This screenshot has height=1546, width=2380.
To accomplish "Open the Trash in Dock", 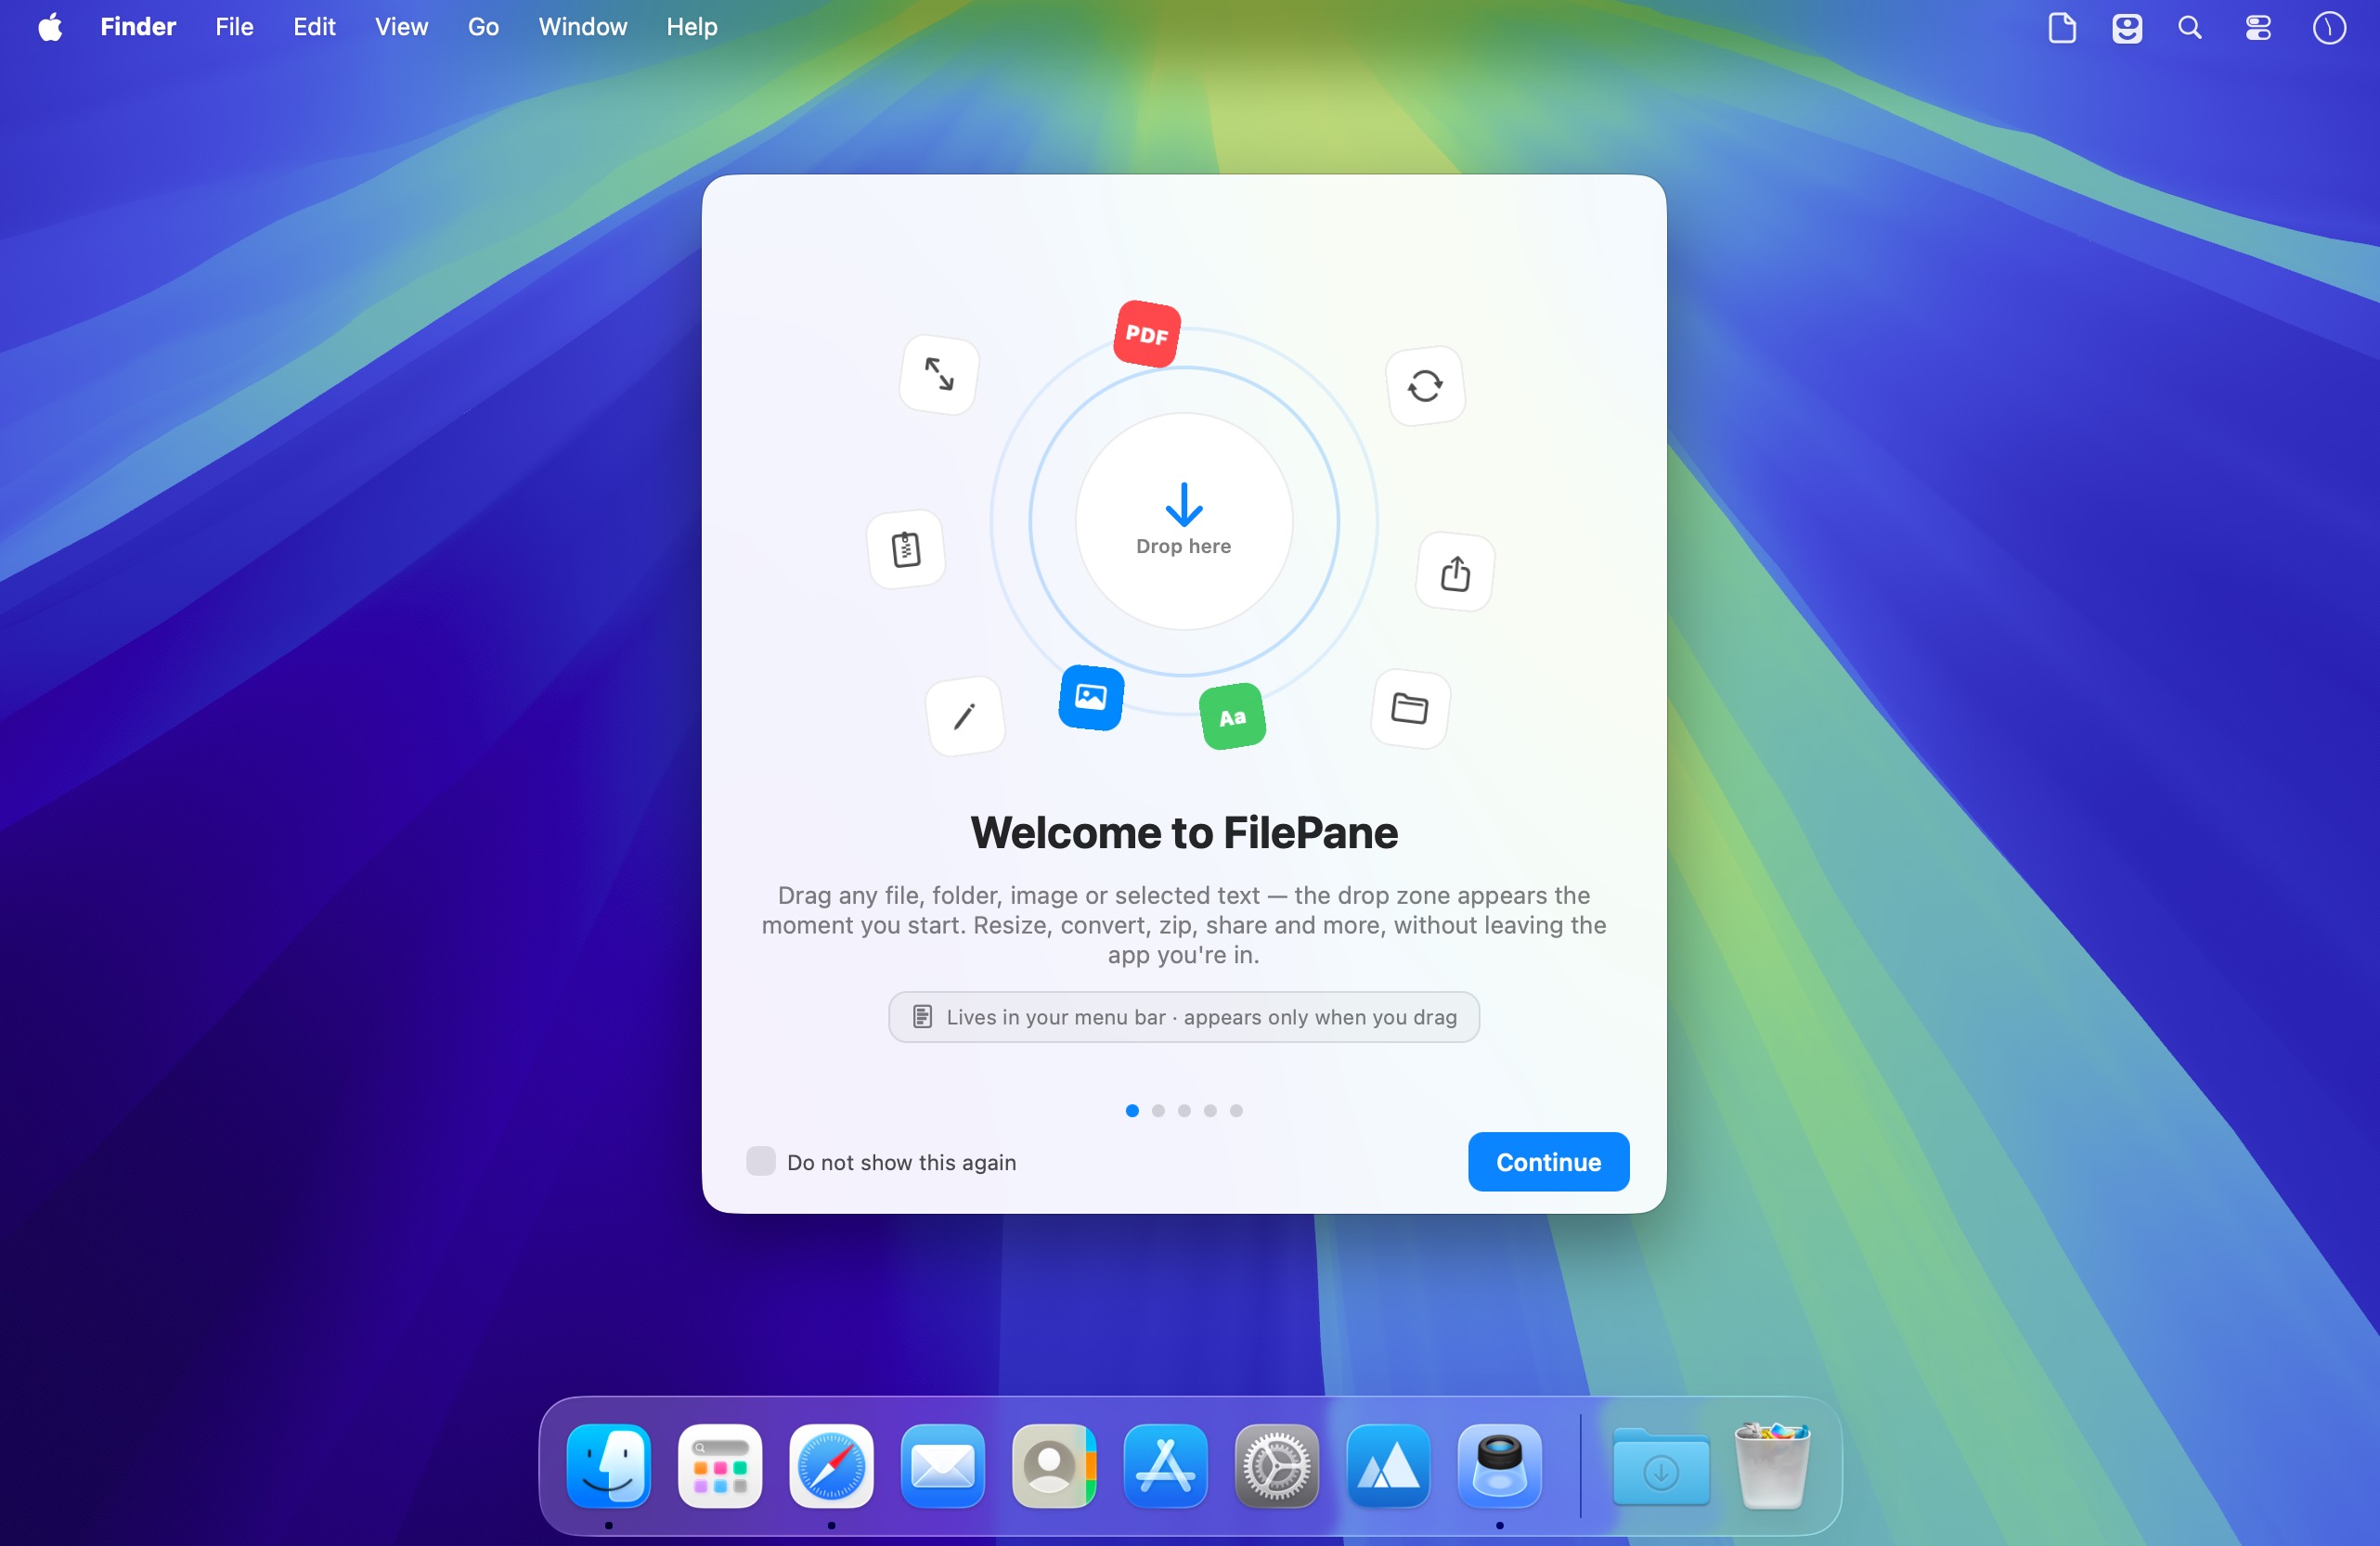I will pos(1772,1465).
